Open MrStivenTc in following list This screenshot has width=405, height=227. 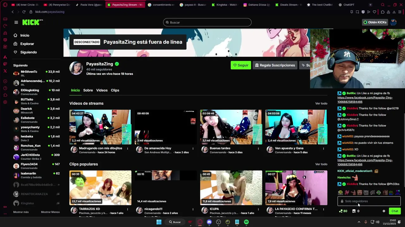[36, 73]
